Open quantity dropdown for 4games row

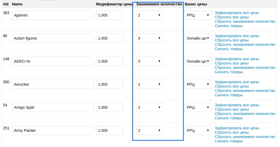tap(149, 15)
